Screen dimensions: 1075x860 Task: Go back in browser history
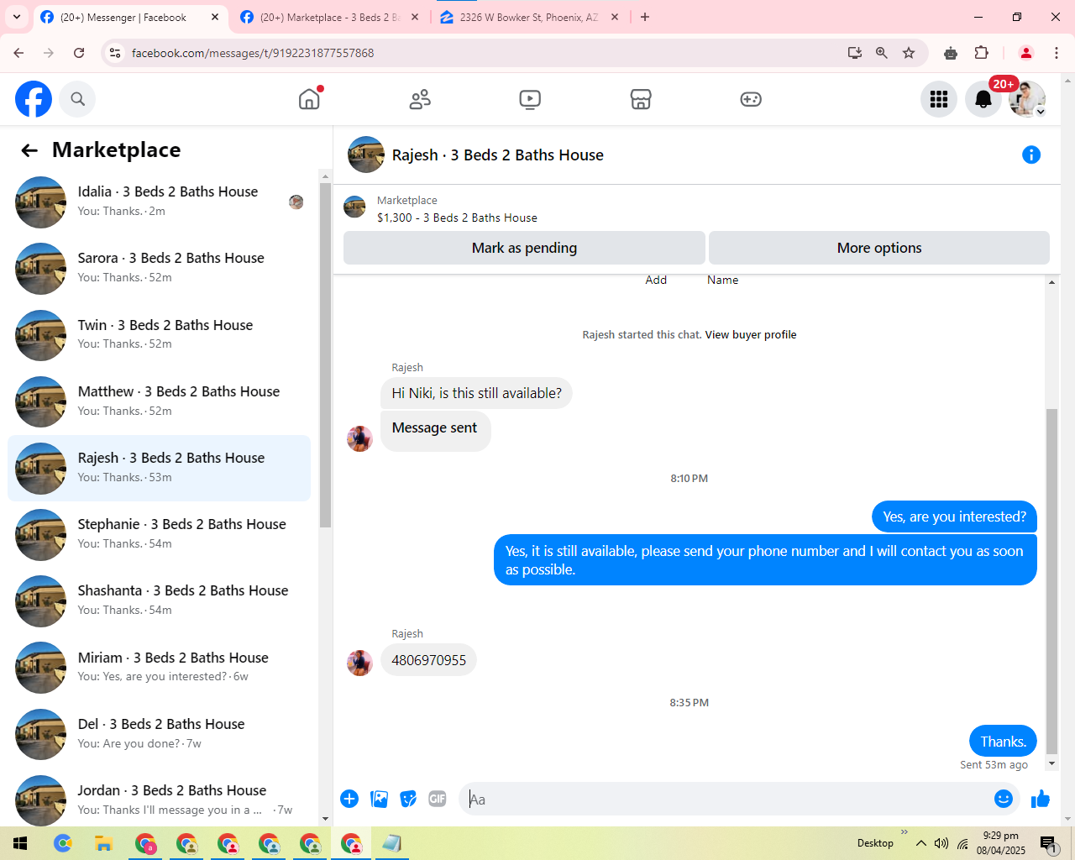18,53
